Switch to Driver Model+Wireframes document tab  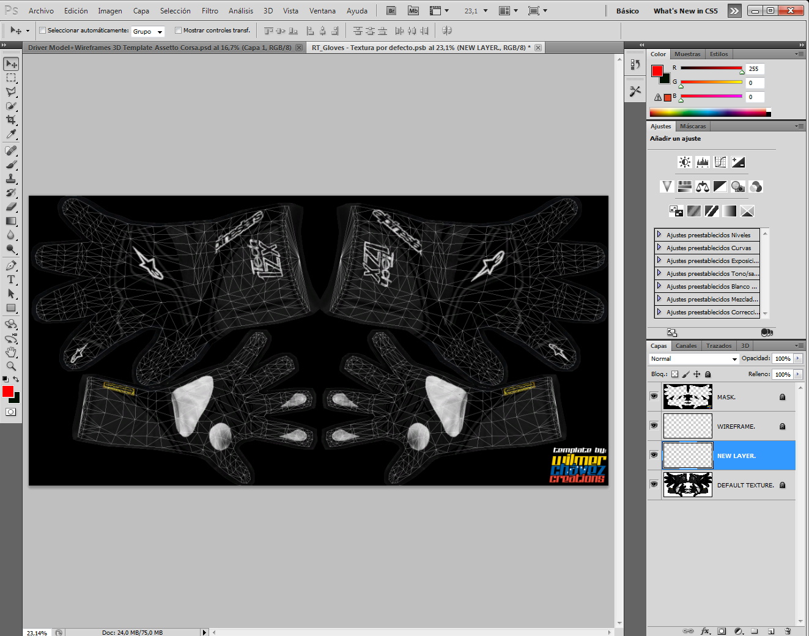coord(160,48)
